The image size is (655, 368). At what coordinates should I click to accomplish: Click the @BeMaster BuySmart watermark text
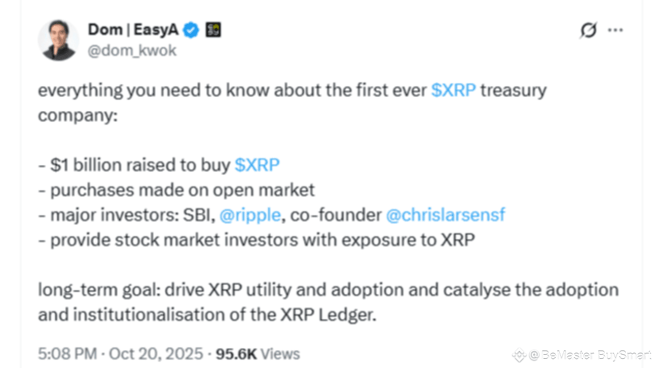point(590,355)
